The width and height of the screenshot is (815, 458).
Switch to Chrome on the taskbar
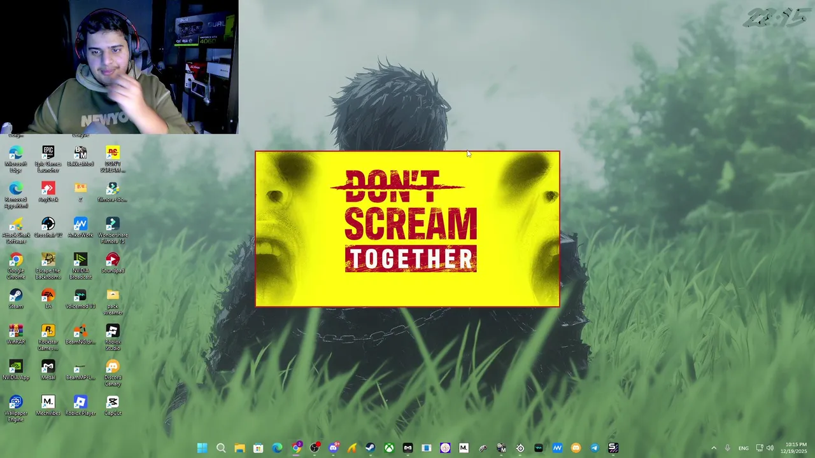296,448
